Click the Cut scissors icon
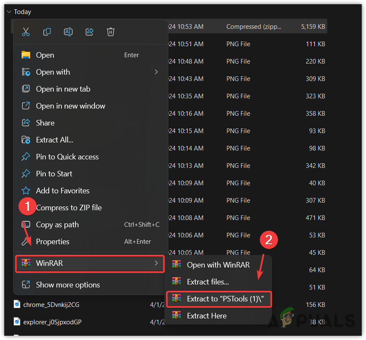This screenshot has width=366, height=340. (26, 32)
